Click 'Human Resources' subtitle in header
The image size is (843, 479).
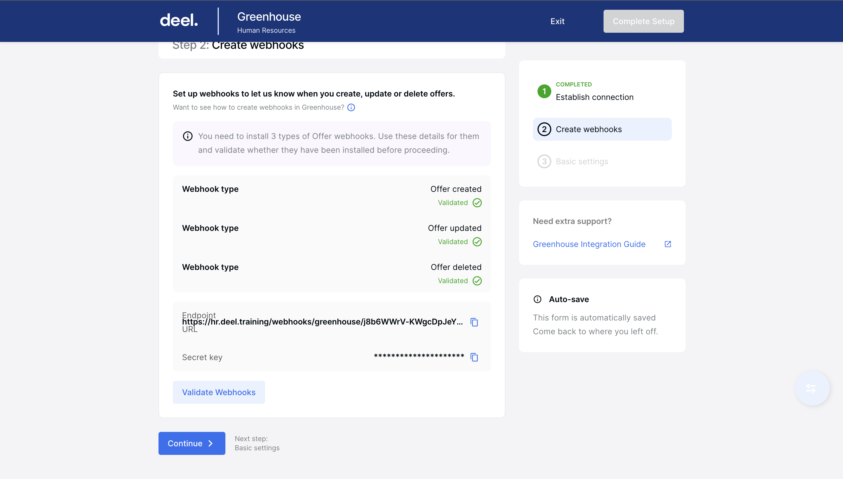pos(266,30)
